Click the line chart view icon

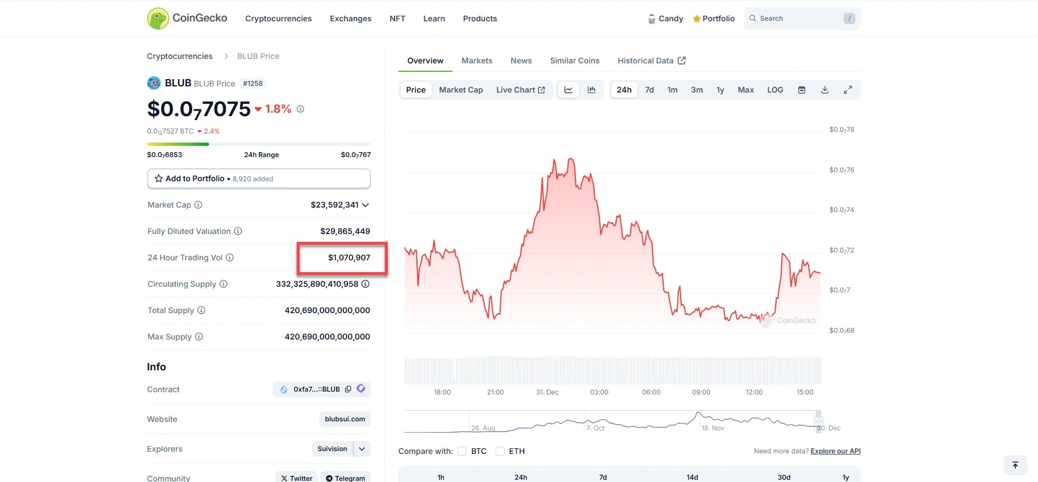568,90
